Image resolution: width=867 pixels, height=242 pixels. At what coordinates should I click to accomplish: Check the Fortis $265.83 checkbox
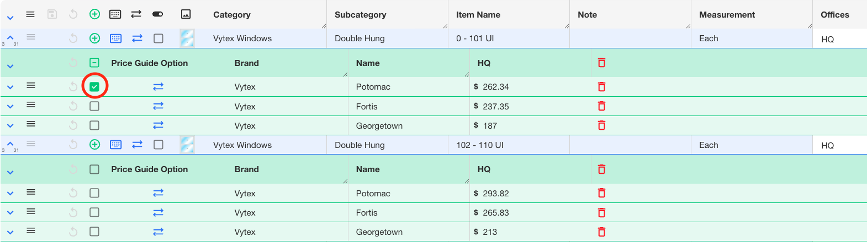(94, 212)
